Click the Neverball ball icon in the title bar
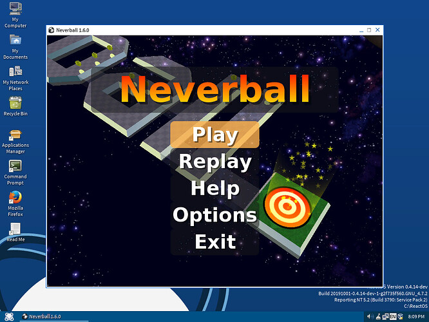Image resolution: width=429 pixels, height=322 pixels. click(x=51, y=30)
